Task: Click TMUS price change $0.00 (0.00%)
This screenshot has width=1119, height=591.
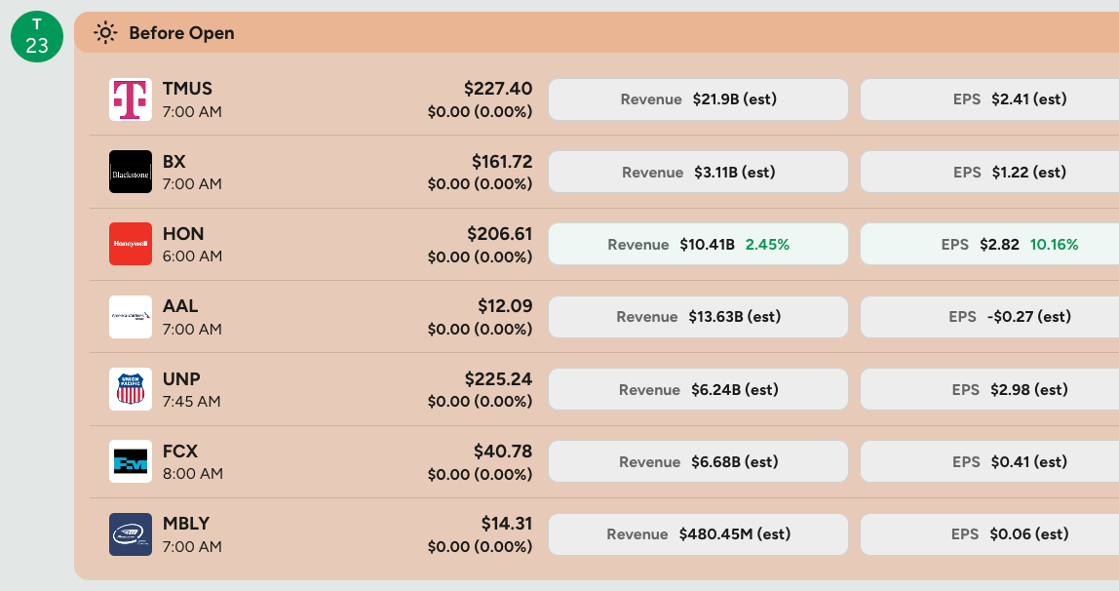Action: click(481, 112)
